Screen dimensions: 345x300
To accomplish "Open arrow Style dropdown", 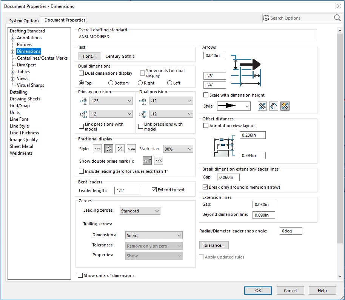I will click(234, 106).
